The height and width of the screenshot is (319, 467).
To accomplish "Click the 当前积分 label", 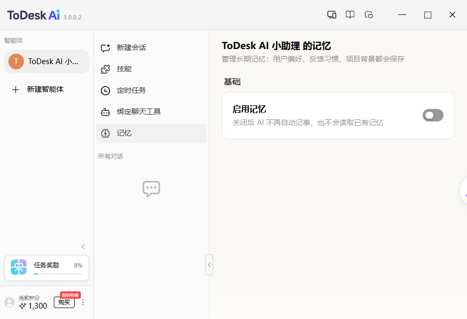I will coord(29,298).
